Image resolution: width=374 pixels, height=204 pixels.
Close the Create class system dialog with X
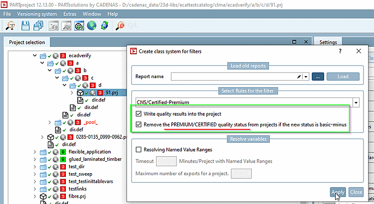[x=359, y=51]
